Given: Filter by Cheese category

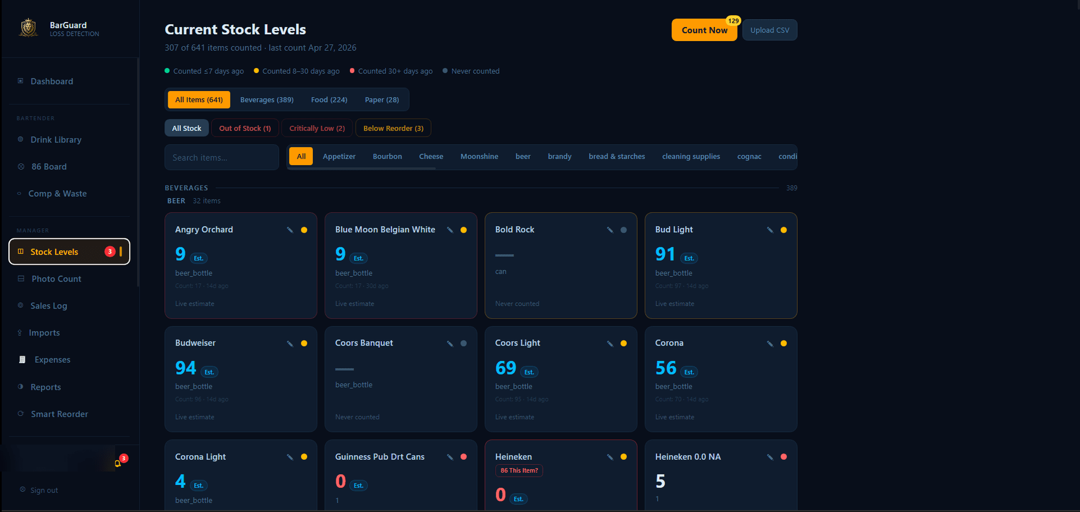Looking at the screenshot, I should tap(431, 156).
